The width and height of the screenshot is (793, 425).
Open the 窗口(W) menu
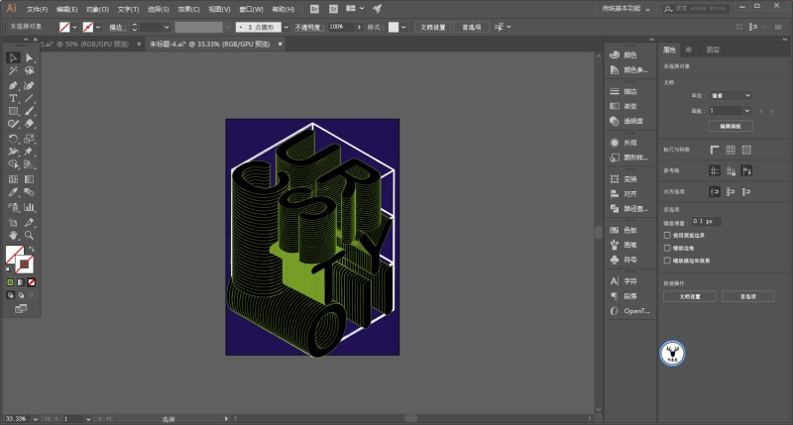(x=251, y=9)
